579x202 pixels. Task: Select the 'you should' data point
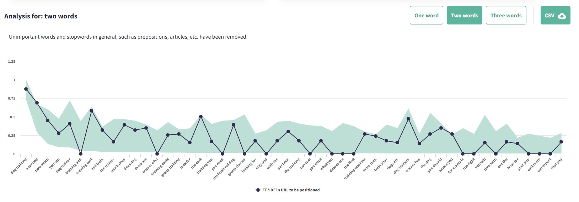[x=441, y=128]
